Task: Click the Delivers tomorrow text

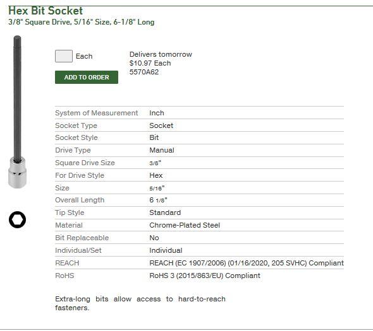Action: pyautogui.click(x=161, y=54)
